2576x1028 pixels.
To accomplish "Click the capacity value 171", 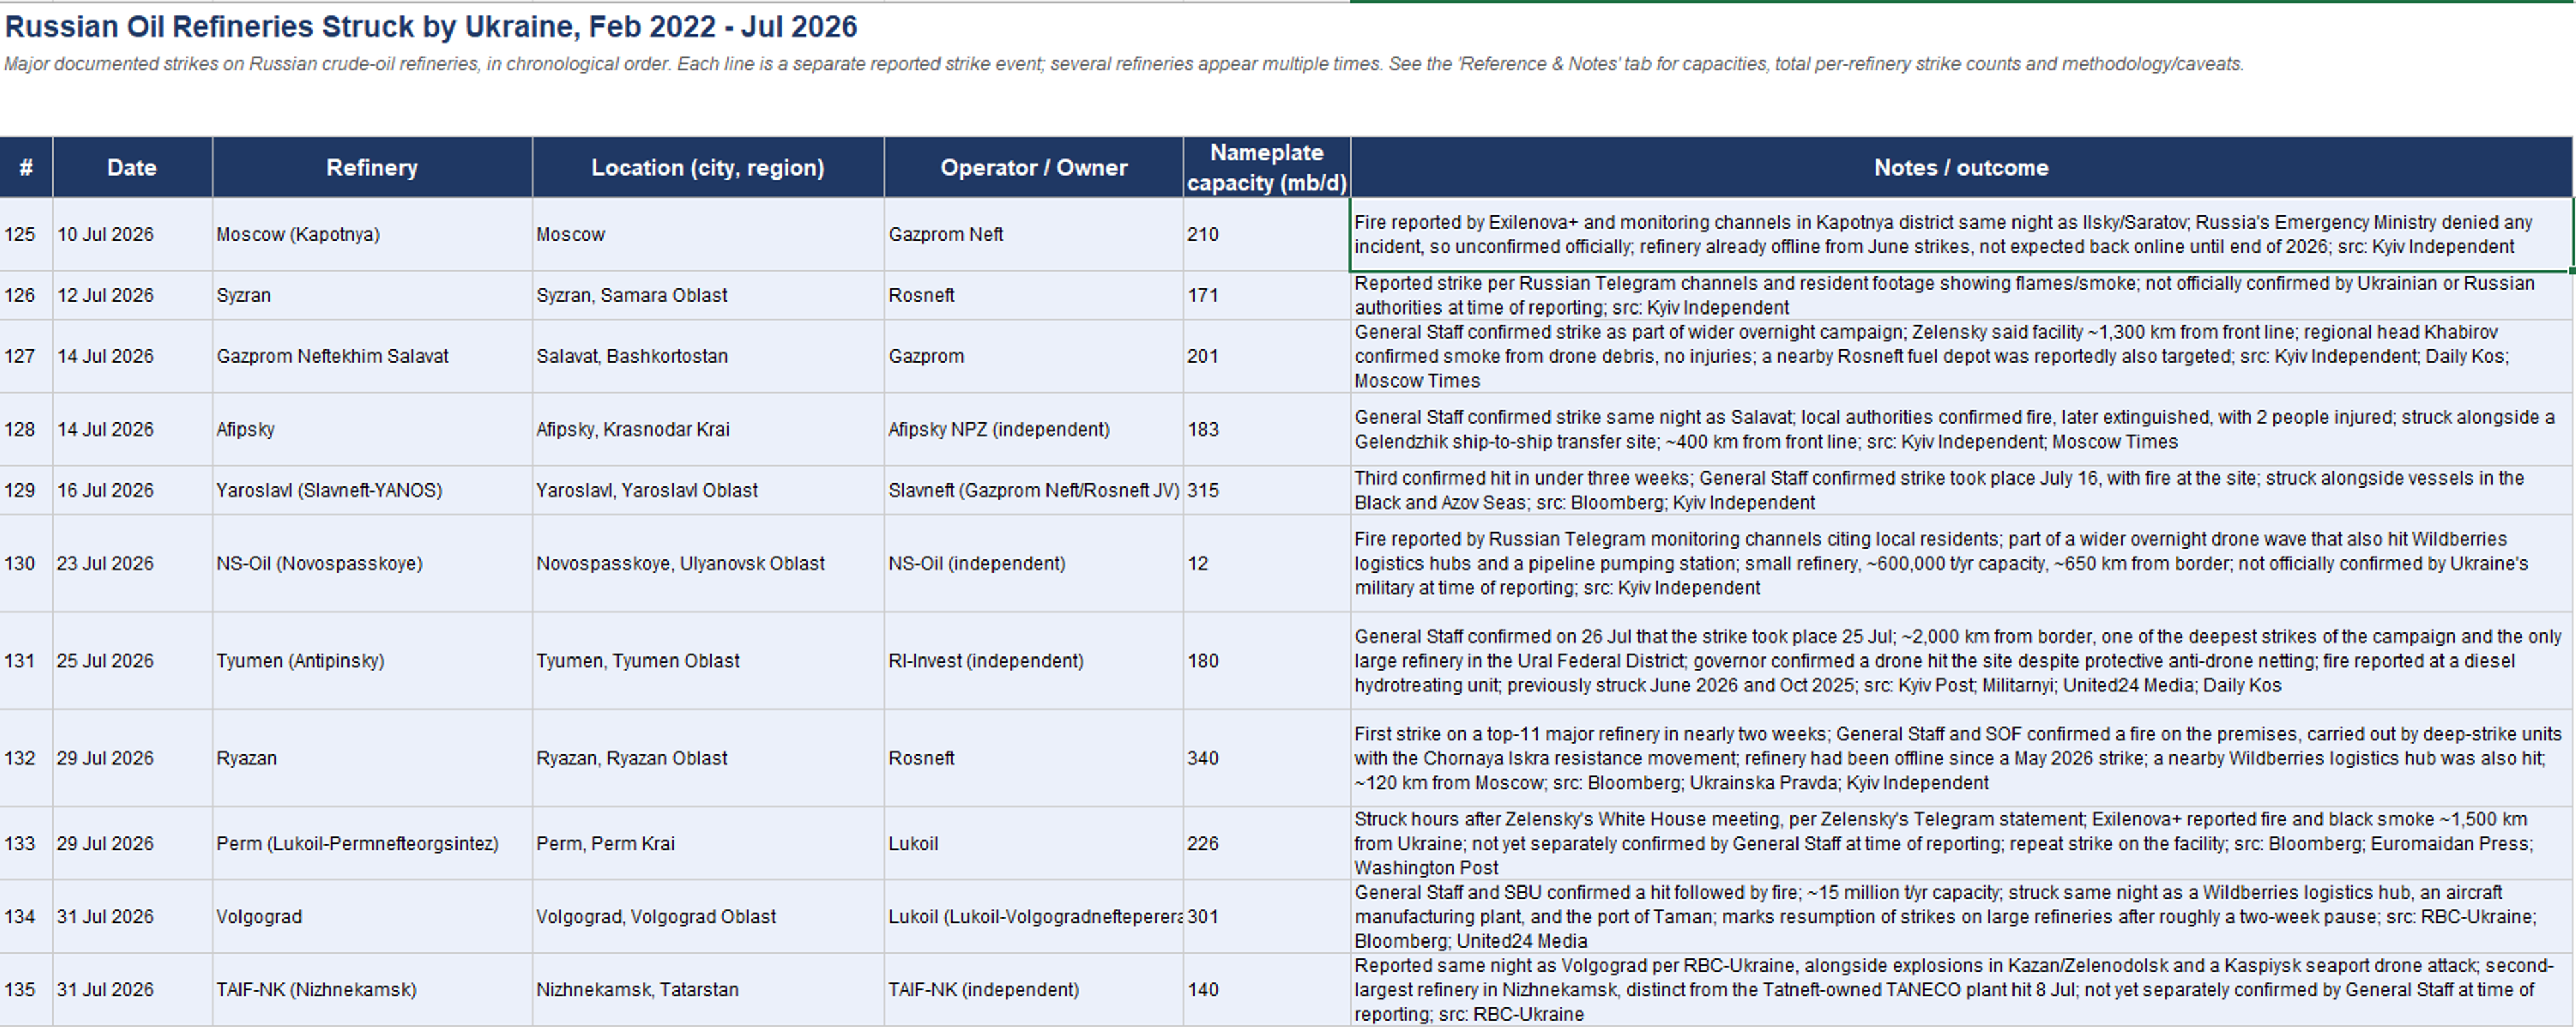I will point(1267,295).
